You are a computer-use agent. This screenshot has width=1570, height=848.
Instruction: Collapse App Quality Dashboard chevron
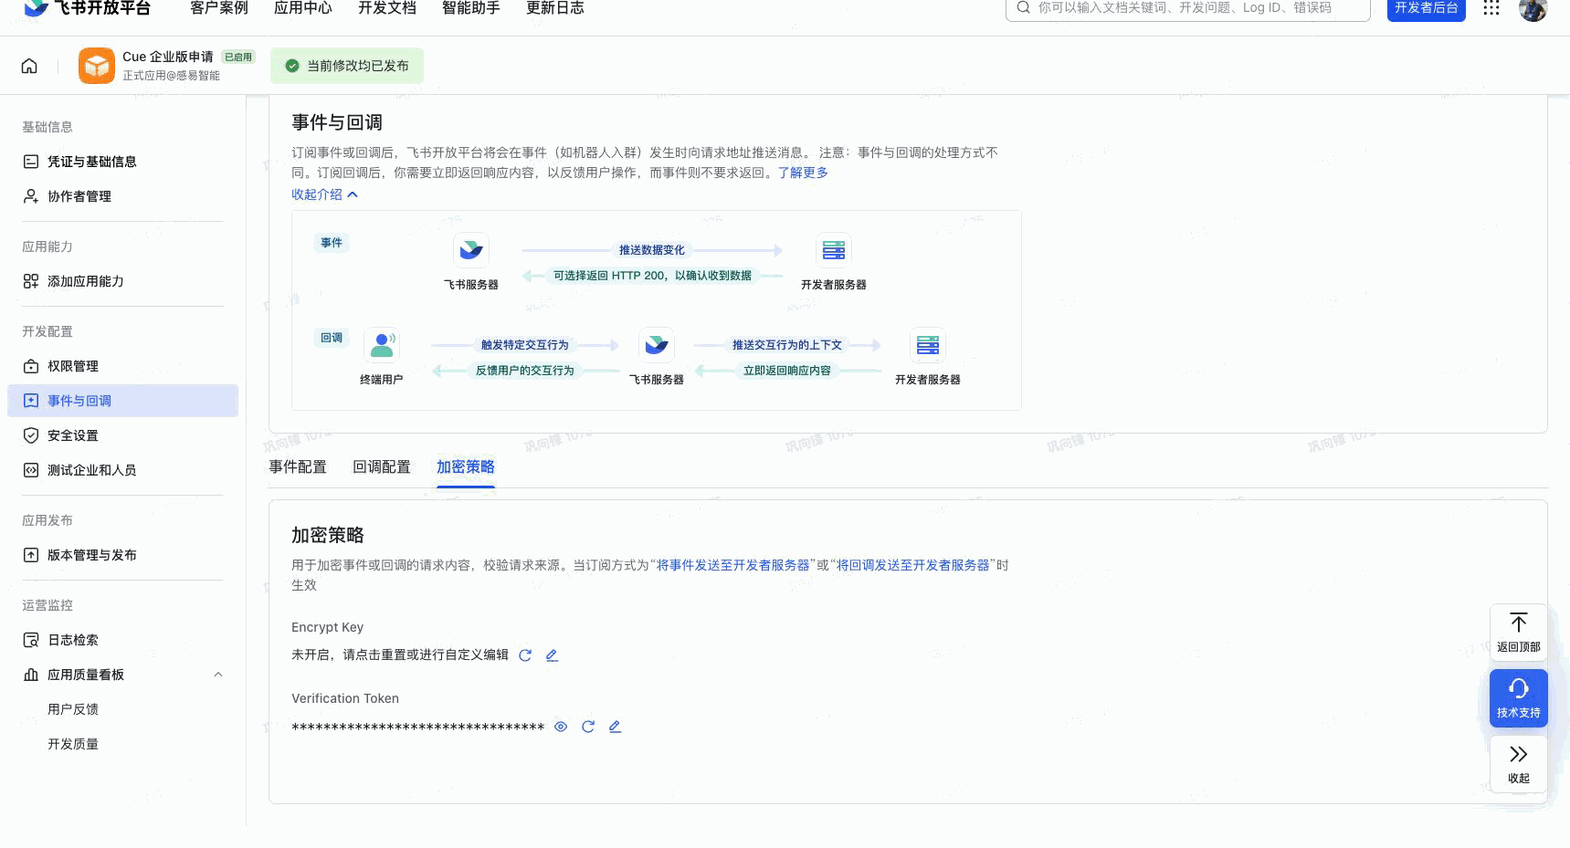217,675
